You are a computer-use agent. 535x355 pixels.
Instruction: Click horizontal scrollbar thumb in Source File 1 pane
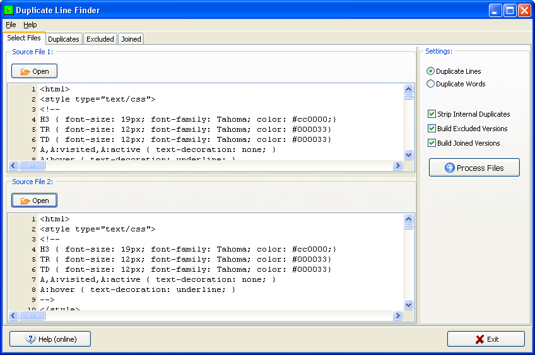(32, 166)
